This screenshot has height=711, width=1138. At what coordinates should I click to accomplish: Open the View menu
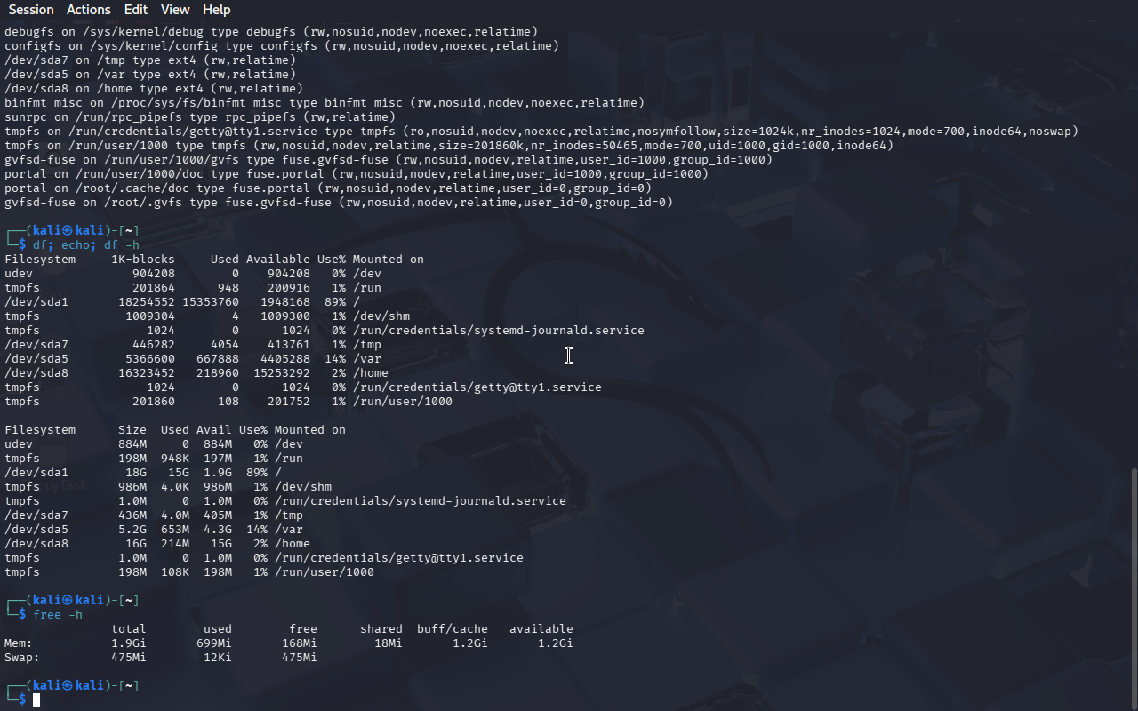pos(175,10)
